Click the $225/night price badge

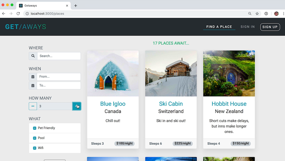click(183, 144)
